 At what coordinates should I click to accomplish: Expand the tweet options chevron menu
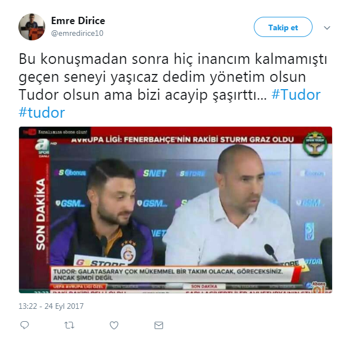tap(327, 28)
